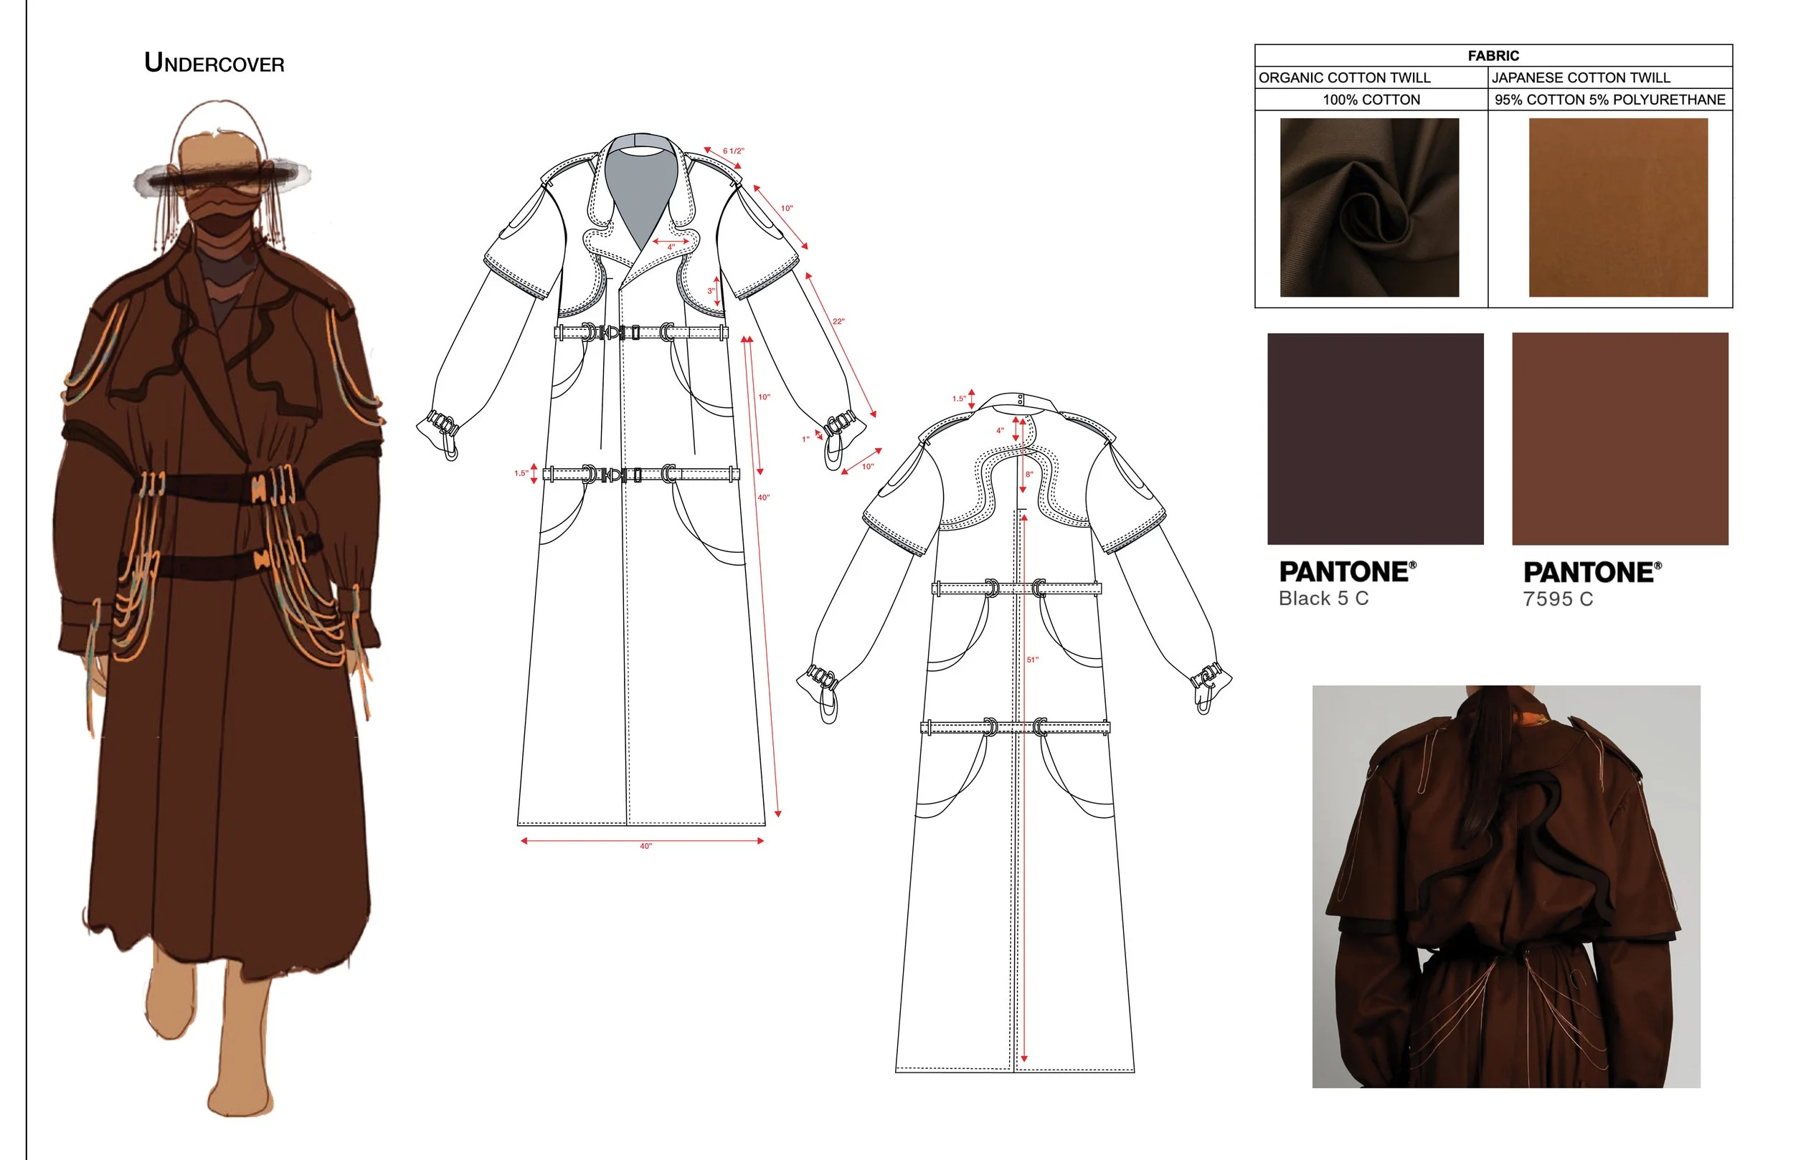Click the PANTONE logo above 7595 C

tap(1592, 572)
